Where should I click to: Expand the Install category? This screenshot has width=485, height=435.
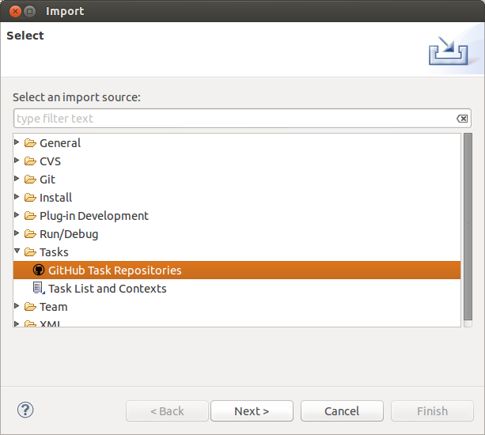[17, 197]
